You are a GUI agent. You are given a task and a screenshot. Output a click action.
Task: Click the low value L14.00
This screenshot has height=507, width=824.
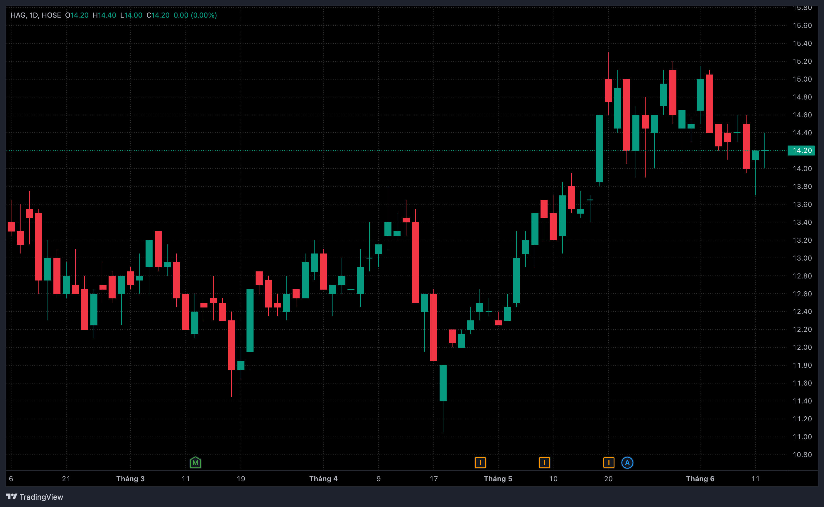(131, 15)
